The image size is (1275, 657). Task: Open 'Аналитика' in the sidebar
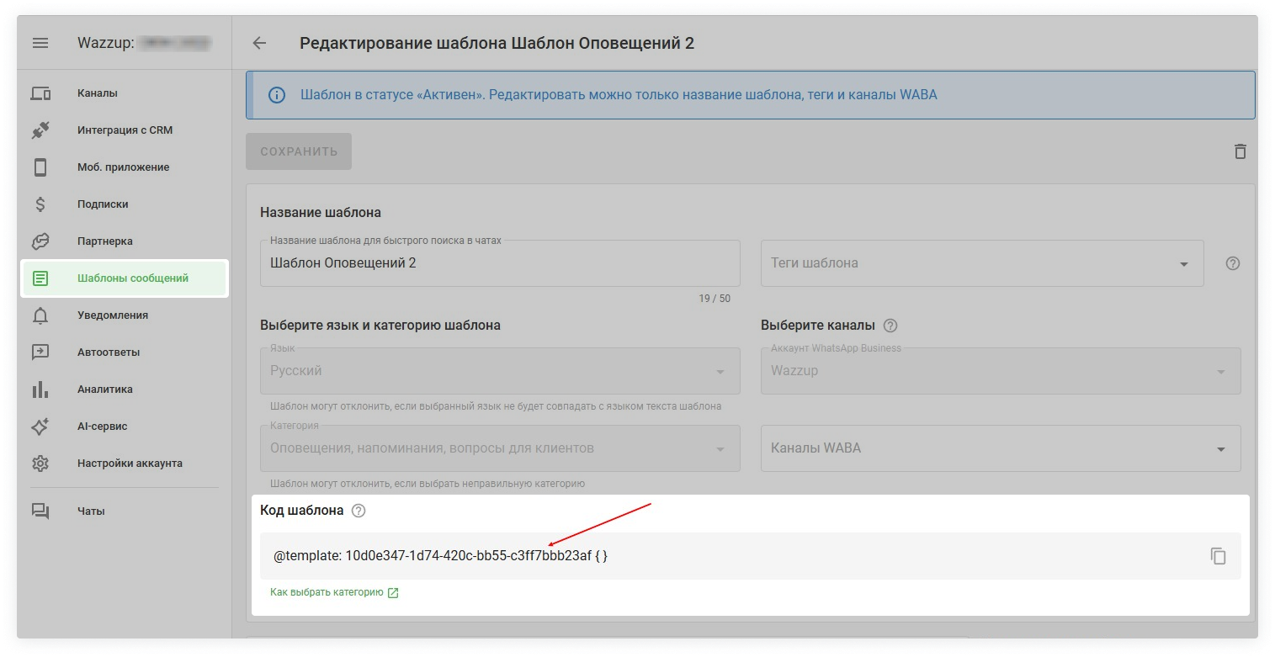(x=105, y=389)
